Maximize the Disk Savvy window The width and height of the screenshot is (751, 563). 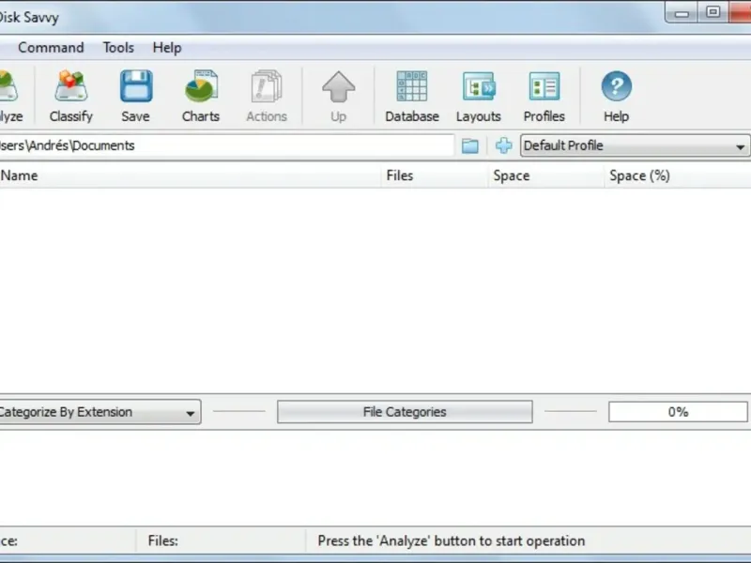point(713,12)
